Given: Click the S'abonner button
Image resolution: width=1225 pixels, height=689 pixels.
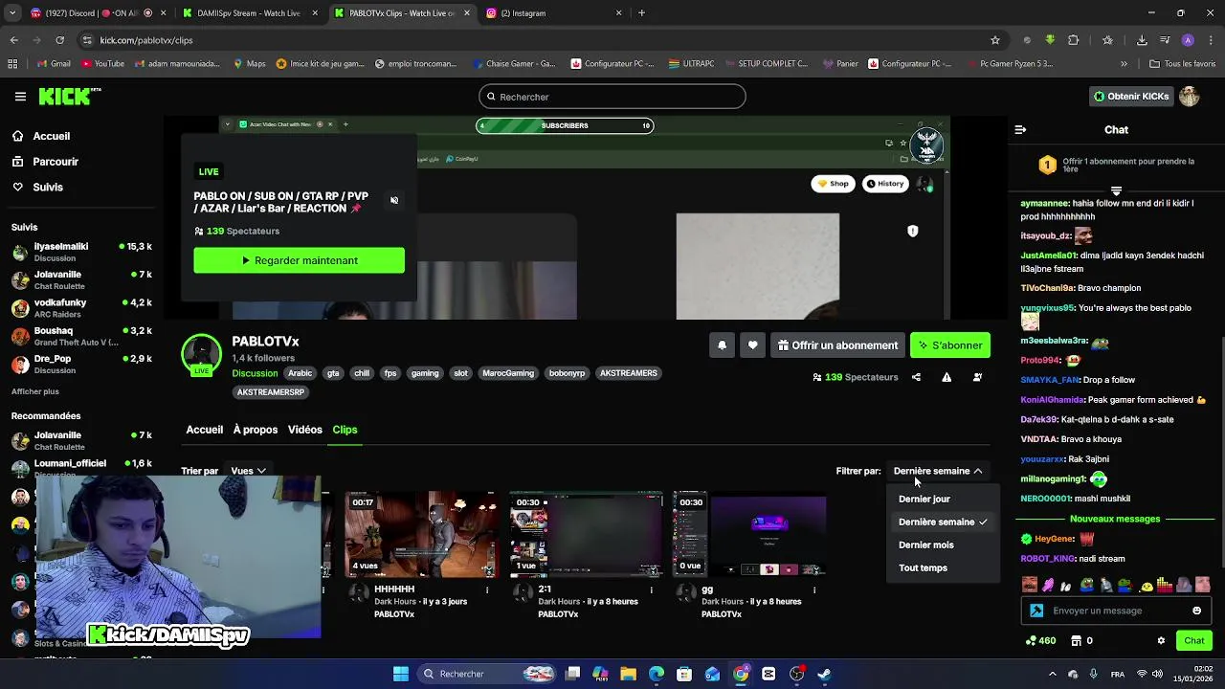Looking at the screenshot, I should [950, 345].
